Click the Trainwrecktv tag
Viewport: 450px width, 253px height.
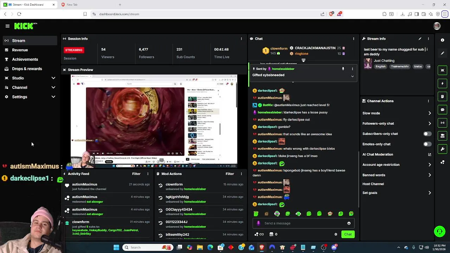tap(400, 66)
